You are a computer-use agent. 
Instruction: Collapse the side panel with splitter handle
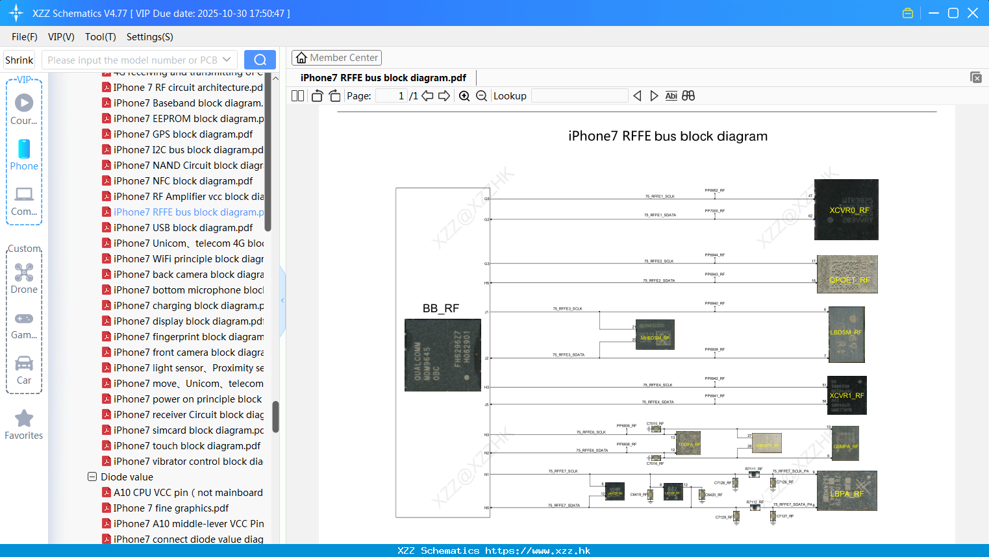coord(282,301)
